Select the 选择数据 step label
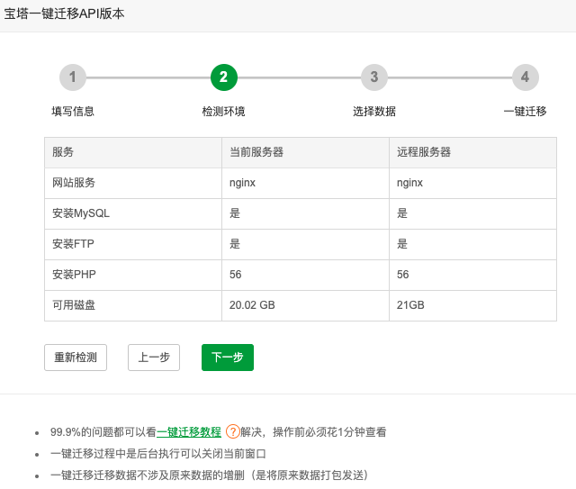 [374, 112]
